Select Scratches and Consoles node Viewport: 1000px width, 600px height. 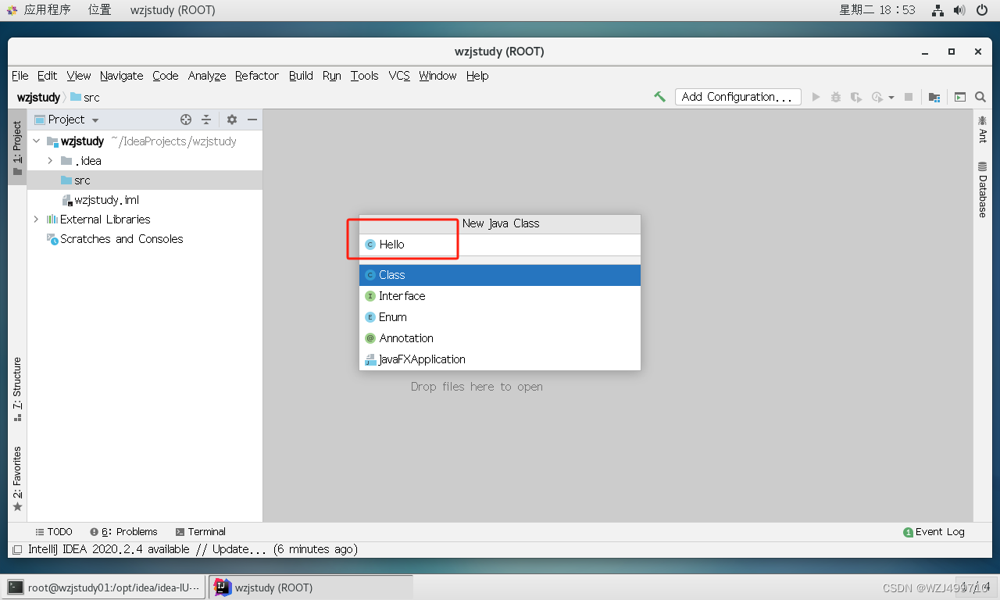(145, 239)
